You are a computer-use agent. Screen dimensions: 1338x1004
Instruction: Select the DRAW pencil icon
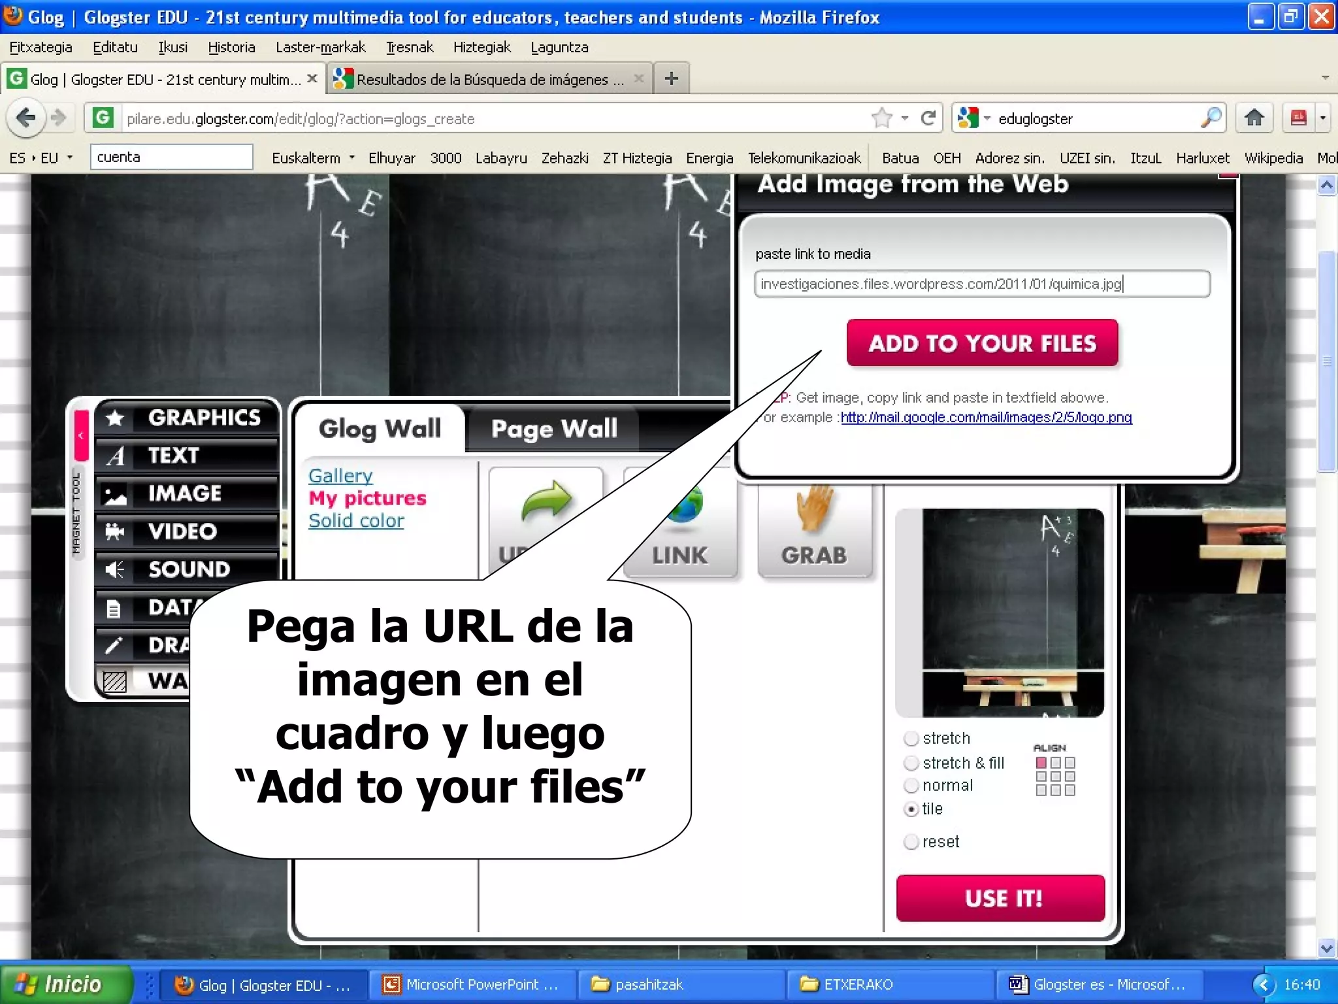tap(114, 646)
